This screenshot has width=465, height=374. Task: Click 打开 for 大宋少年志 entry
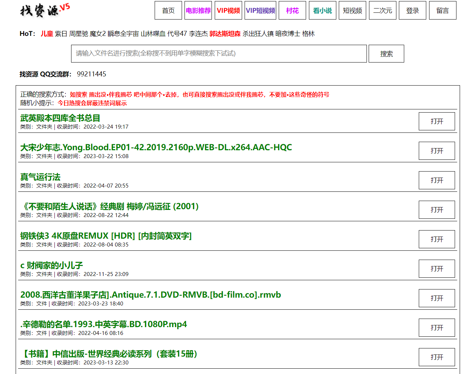(437, 151)
